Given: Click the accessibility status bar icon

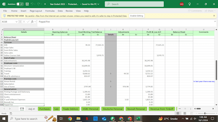Looking at the screenshot, I should coord(11,113).
